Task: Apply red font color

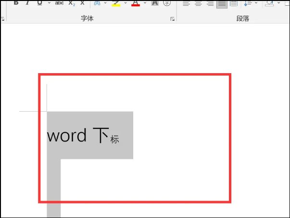Action: point(136,3)
